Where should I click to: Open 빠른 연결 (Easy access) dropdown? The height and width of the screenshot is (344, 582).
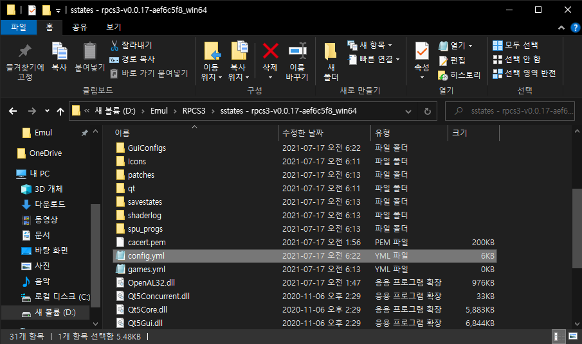pyautogui.click(x=374, y=59)
